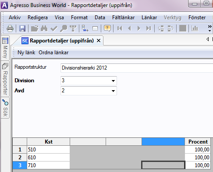Open the Format menu
213x172 pixels.
point(79,18)
